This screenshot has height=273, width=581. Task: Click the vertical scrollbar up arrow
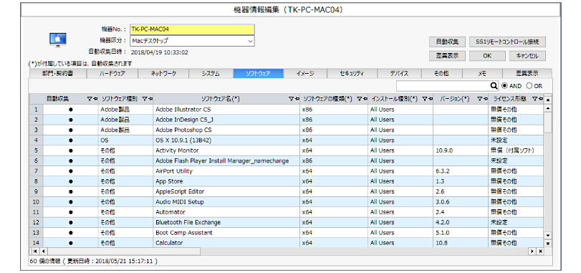548,108
